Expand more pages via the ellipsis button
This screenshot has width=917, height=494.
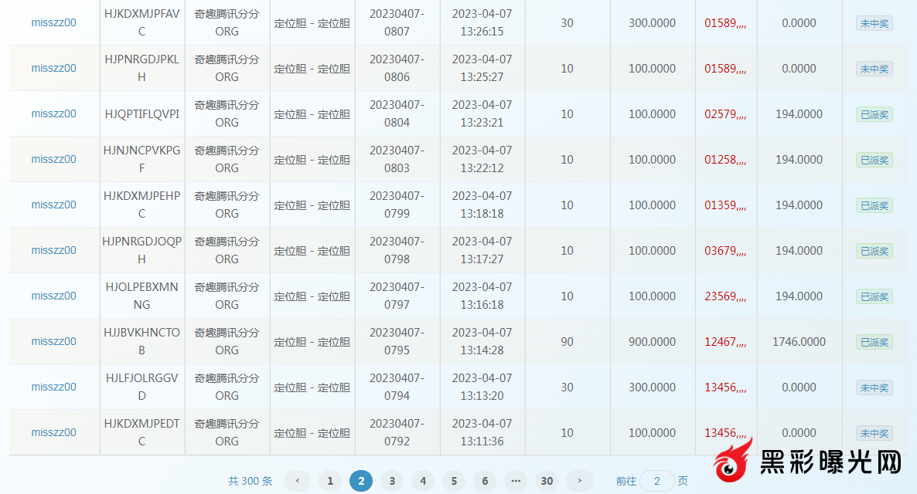point(516,481)
